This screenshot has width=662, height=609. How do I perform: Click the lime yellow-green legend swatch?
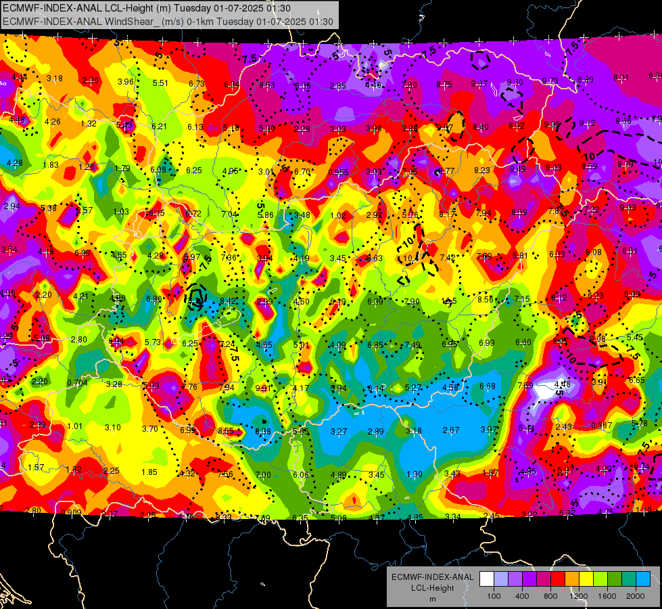click(600, 579)
